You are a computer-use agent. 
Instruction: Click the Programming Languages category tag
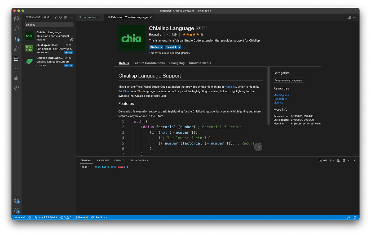pyautogui.click(x=289, y=80)
